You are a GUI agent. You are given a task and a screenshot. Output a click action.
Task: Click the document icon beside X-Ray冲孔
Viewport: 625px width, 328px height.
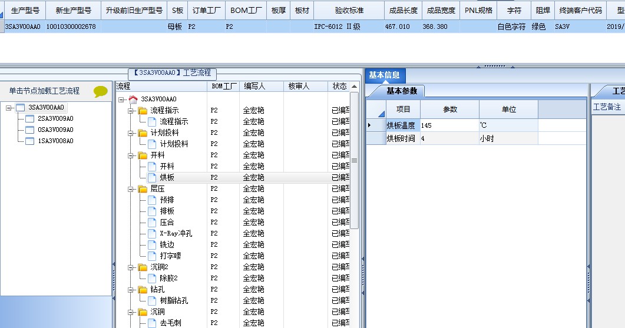pos(152,233)
